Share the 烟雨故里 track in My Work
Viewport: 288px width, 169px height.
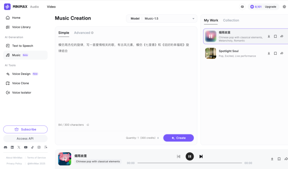click(282, 36)
